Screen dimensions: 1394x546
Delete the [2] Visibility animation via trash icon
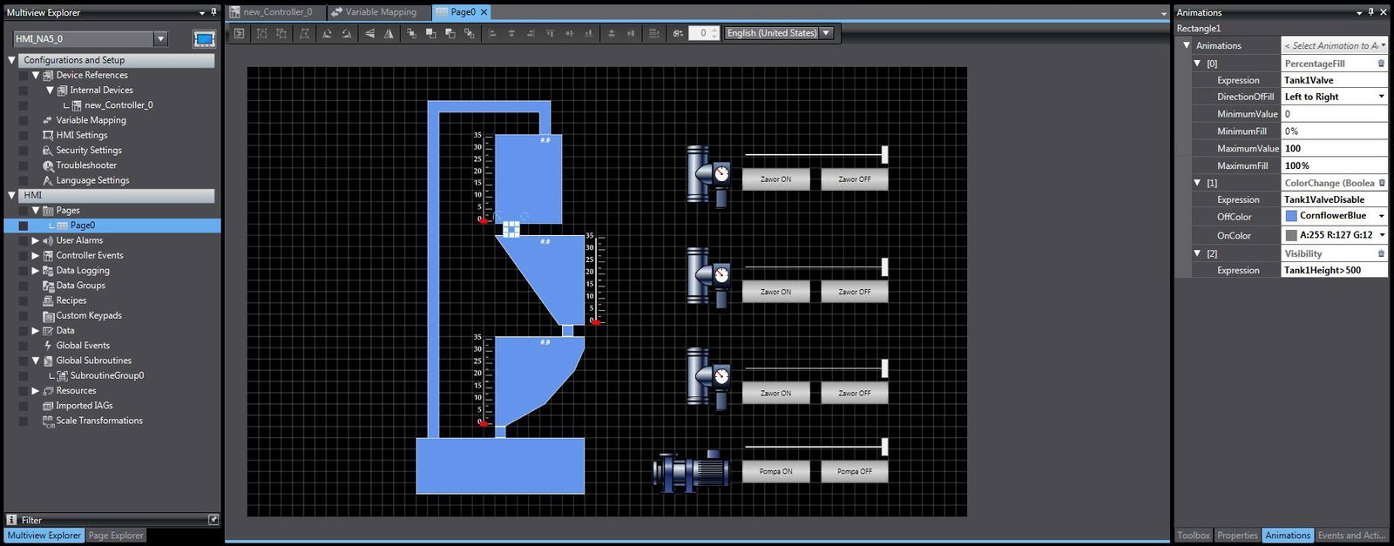click(x=1381, y=253)
